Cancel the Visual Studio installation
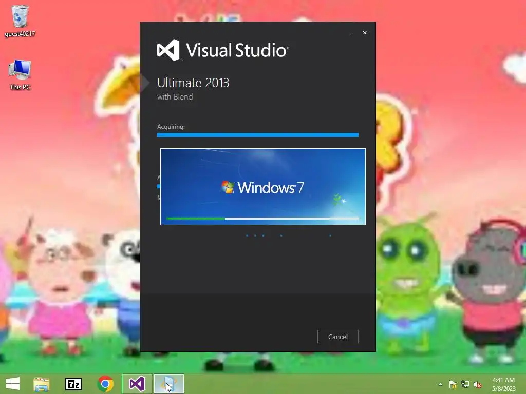 tap(338, 337)
